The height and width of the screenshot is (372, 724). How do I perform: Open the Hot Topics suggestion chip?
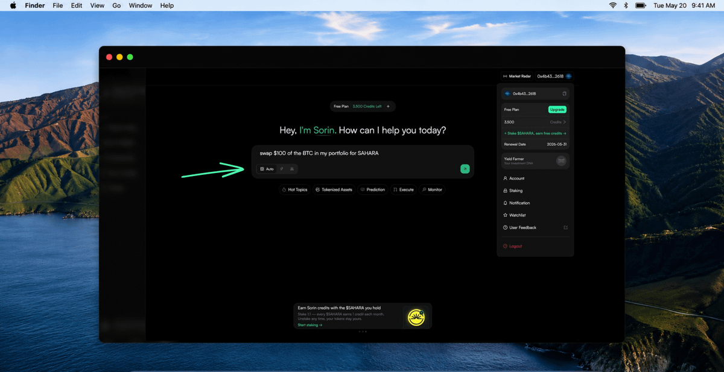tap(294, 189)
